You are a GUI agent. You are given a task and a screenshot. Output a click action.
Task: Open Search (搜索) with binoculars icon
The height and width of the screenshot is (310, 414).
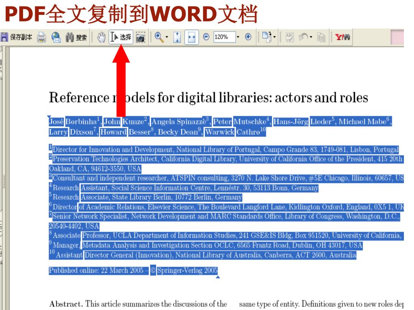(x=76, y=38)
